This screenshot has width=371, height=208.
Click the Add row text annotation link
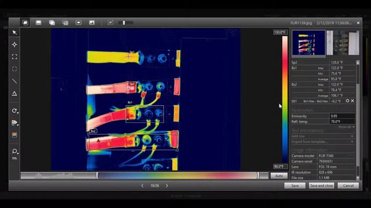(x=298, y=136)
